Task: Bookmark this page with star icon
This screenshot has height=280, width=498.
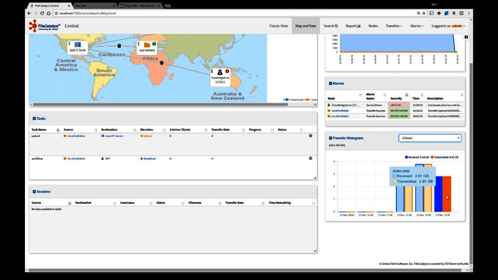Action: [x=424, y=13]
